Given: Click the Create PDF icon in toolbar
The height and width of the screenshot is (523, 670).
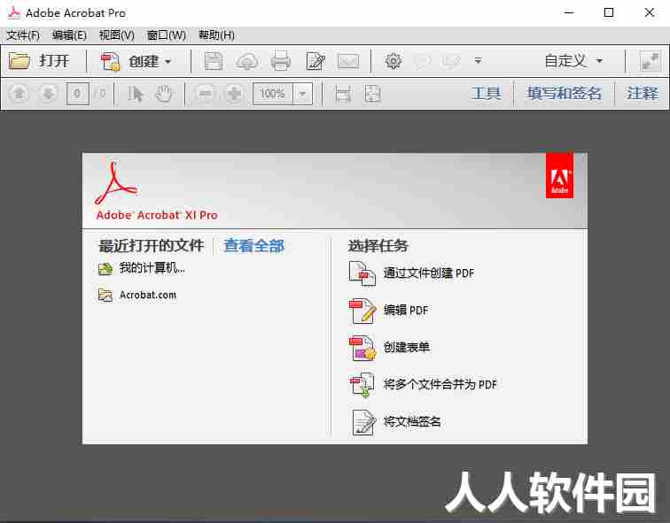Looking at the screenshot, I should point(110,61).
